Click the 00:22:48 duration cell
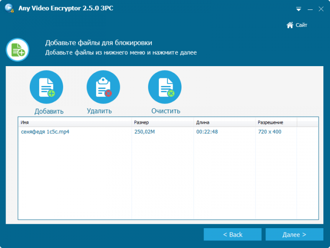 tap(207, 132)
